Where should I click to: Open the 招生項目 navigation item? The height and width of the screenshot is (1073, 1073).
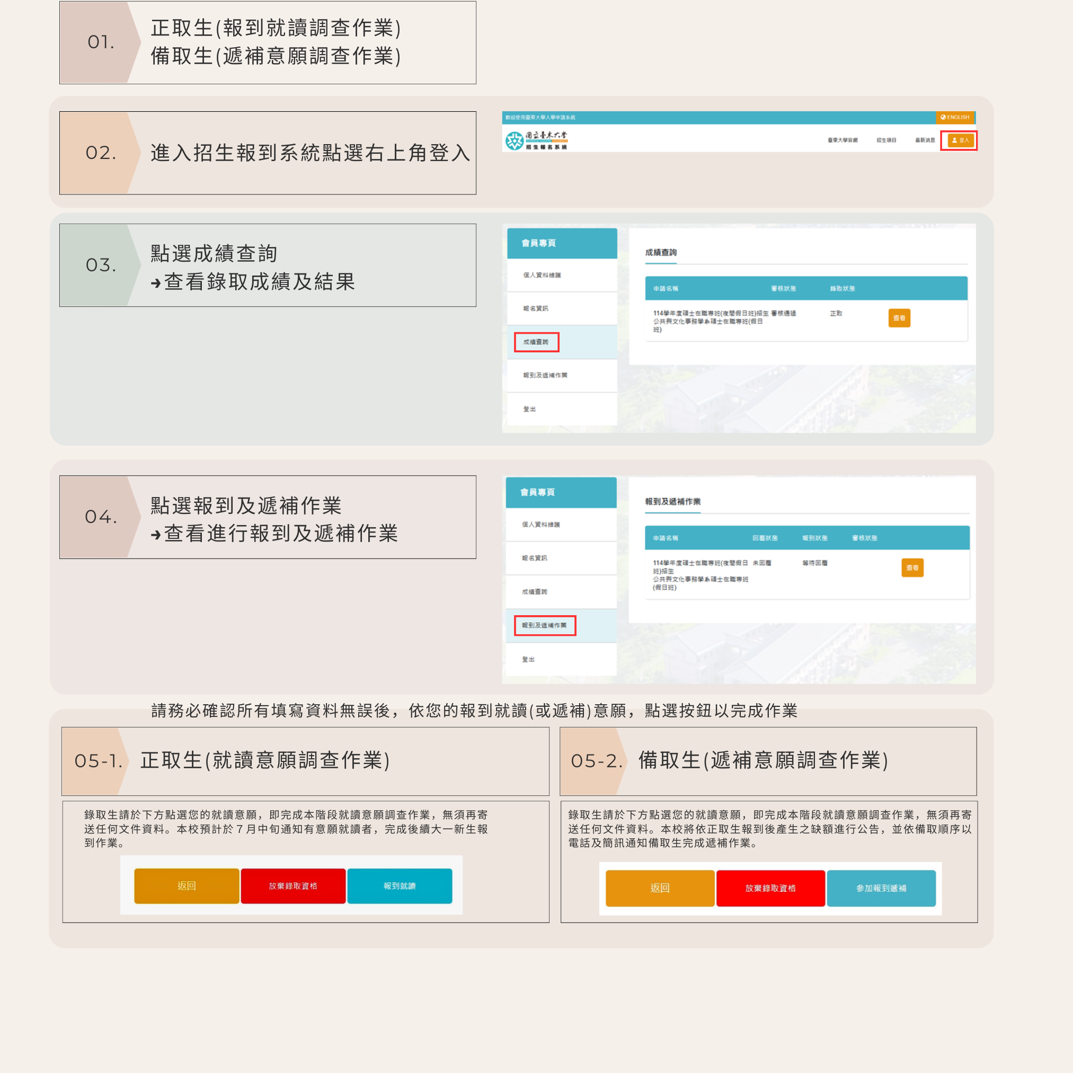(x=887, y=140)
